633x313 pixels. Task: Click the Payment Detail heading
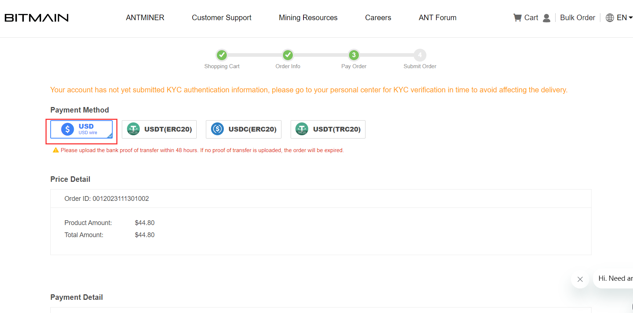pyautogui.click(x=76, y=297)
